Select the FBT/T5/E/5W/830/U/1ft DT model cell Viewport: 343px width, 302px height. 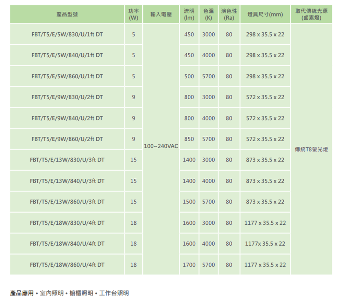(x=67, y=34)
